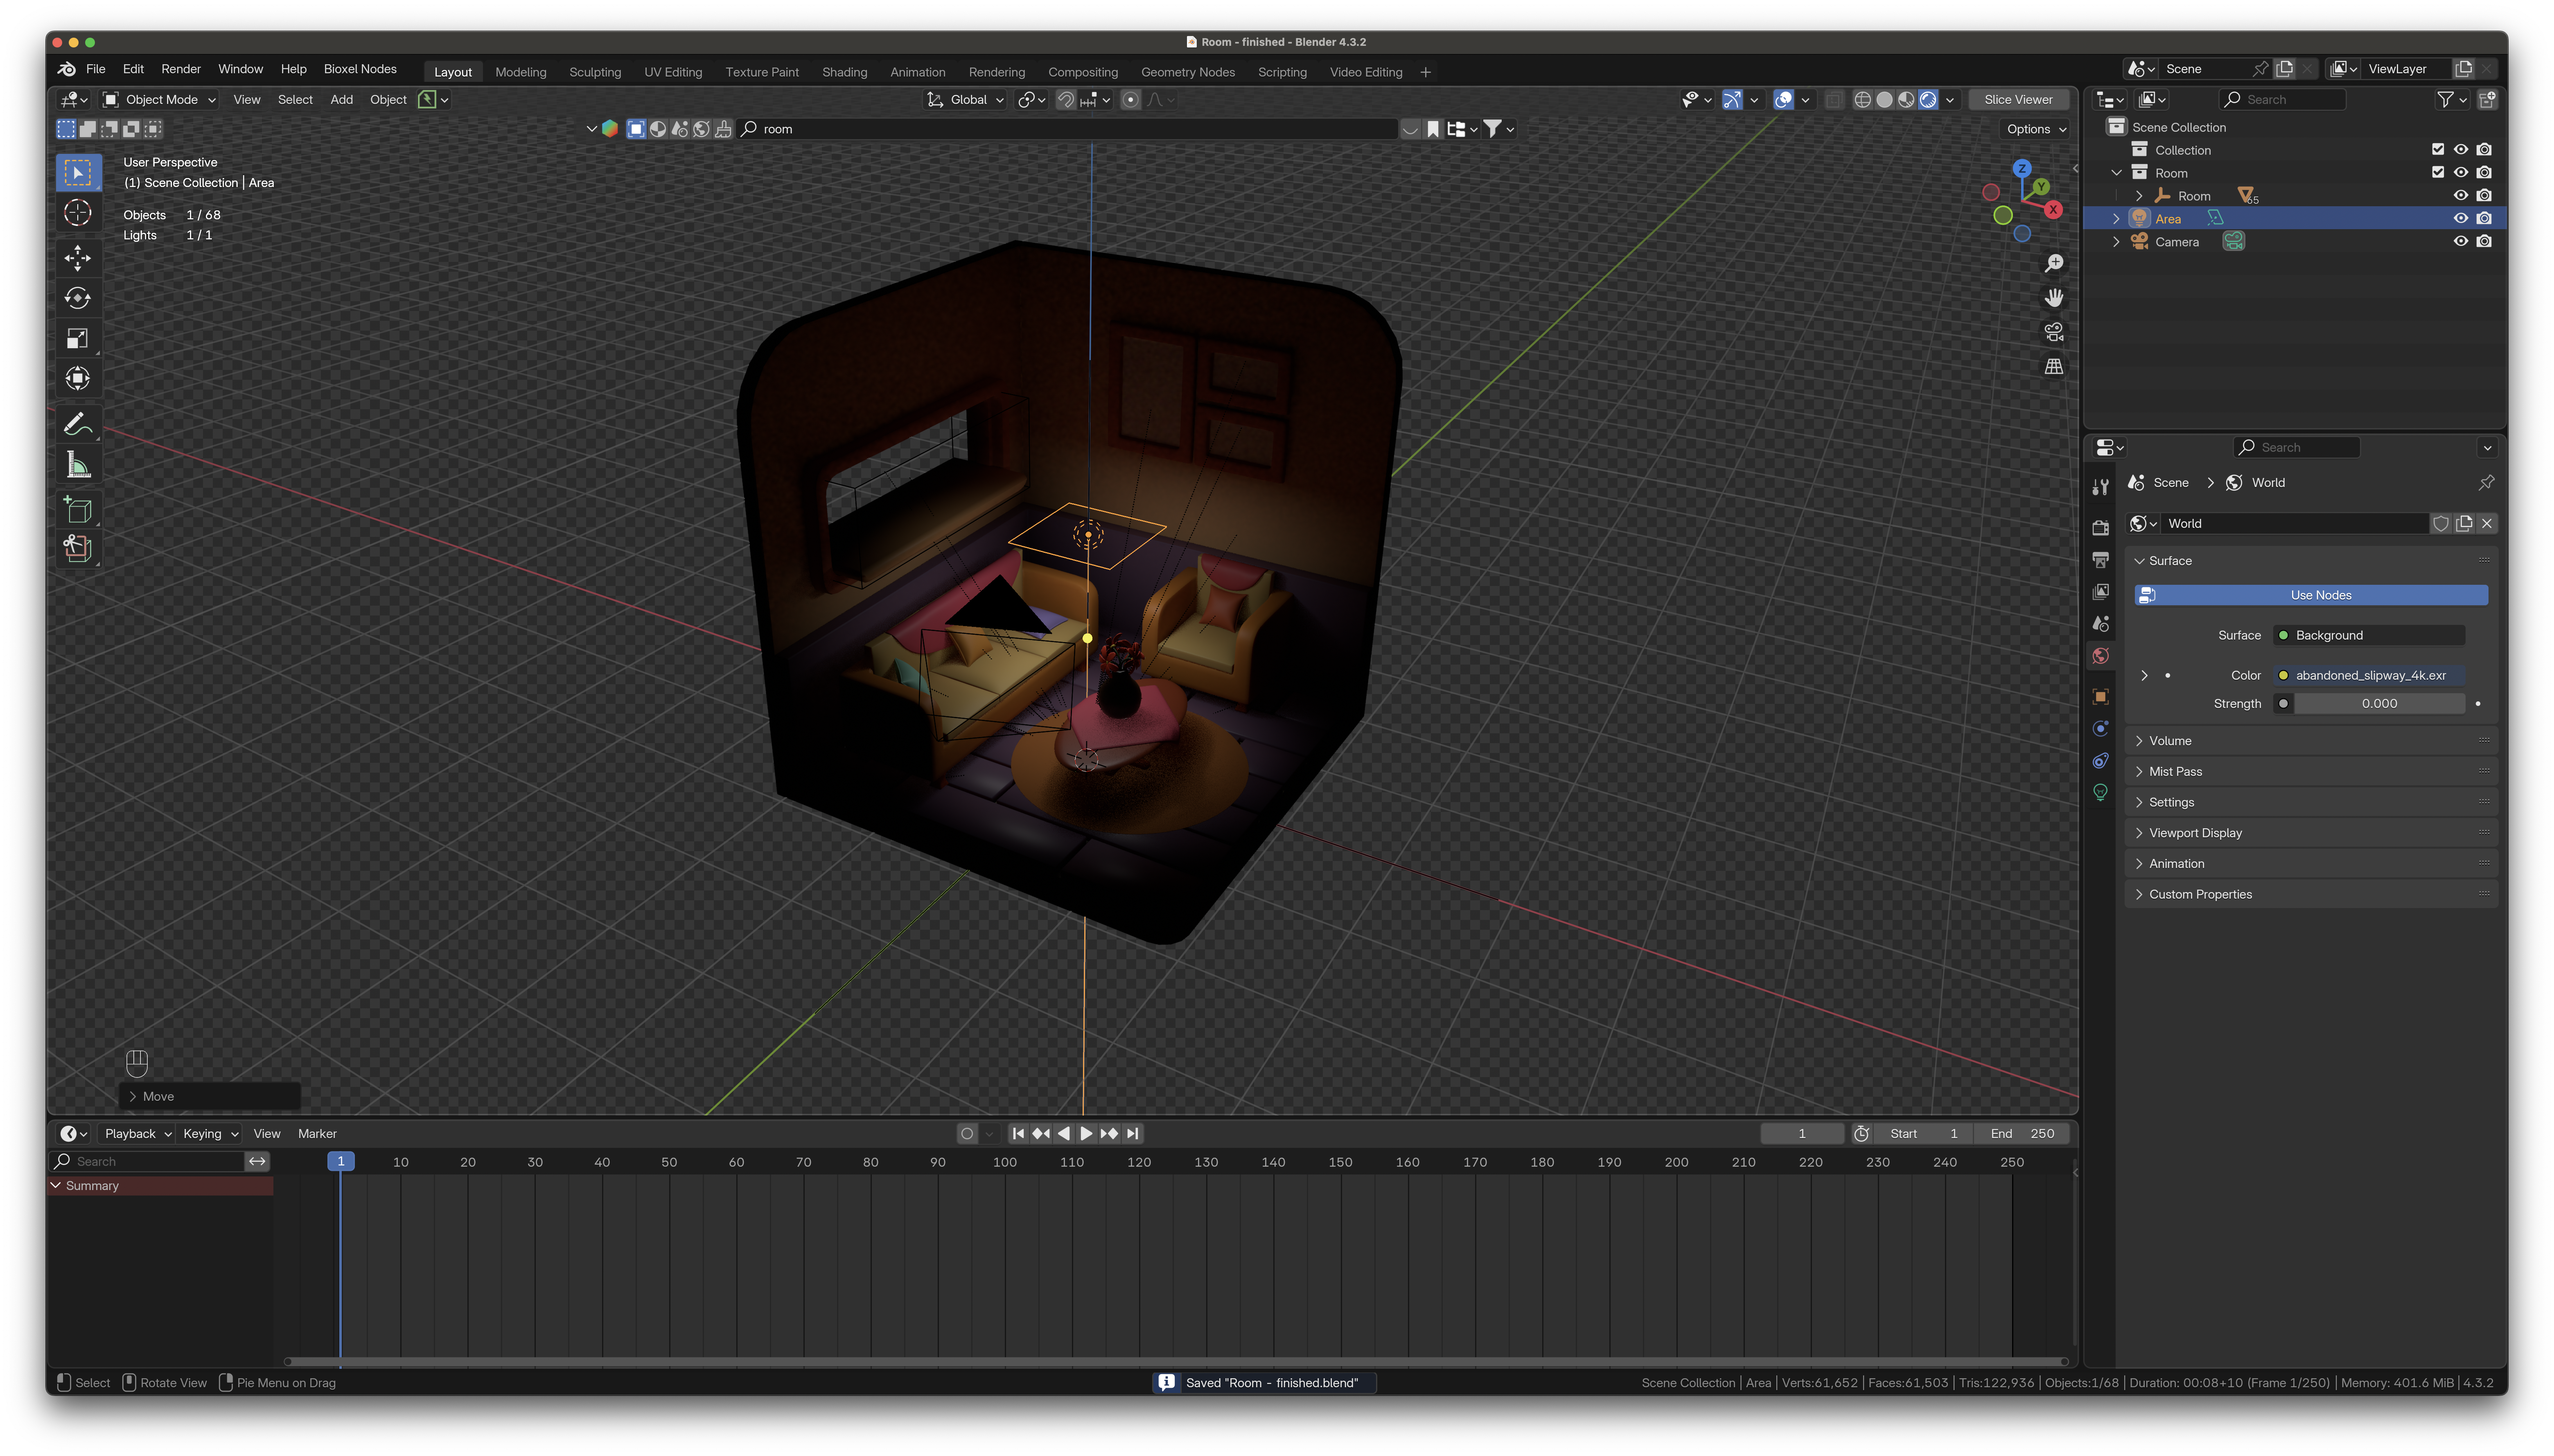Toggle auto keying record button
2554x1456 pixels.
click(x=967, y=1133)
